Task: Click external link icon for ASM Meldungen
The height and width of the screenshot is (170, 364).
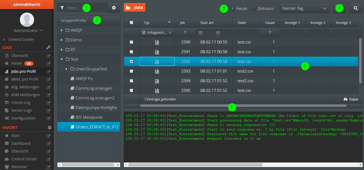Action: (48, 95)
